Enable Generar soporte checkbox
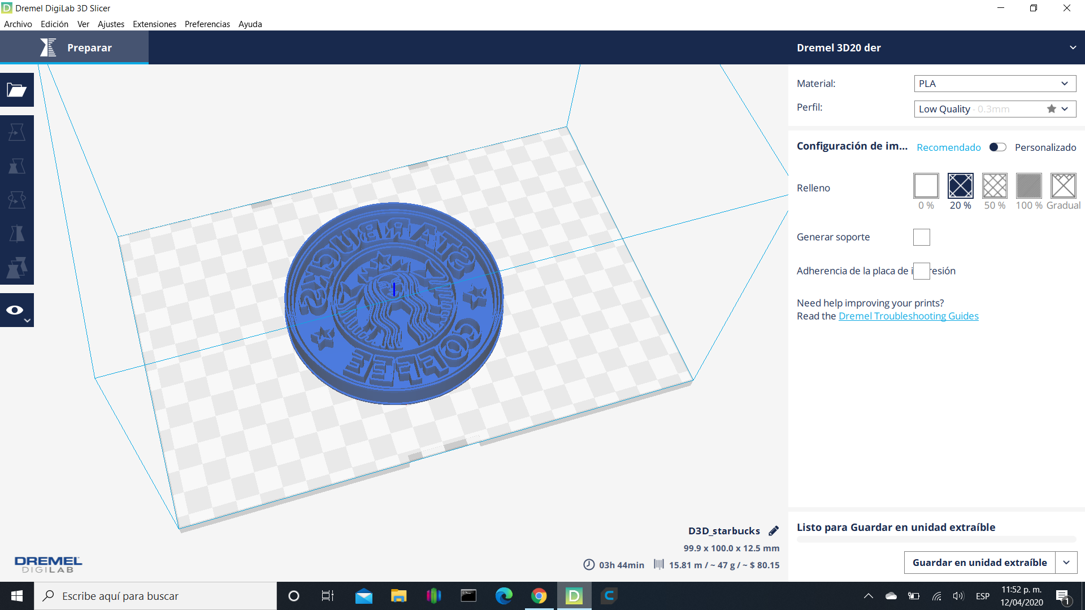This screenshot has width=1085, height=610. (921, 237)
